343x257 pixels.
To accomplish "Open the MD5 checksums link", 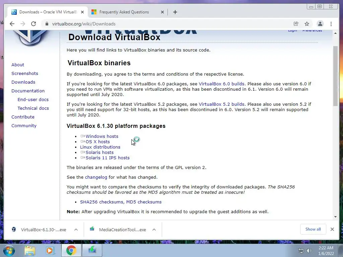I will click(x=144, y=202).
